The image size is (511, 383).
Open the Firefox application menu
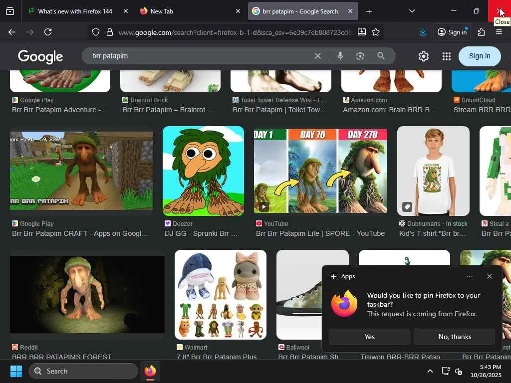(499, 32)
